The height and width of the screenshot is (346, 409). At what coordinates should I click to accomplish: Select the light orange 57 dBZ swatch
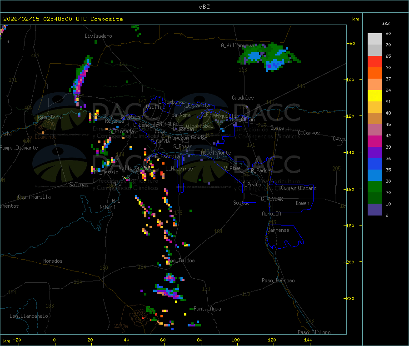(374, 84)
